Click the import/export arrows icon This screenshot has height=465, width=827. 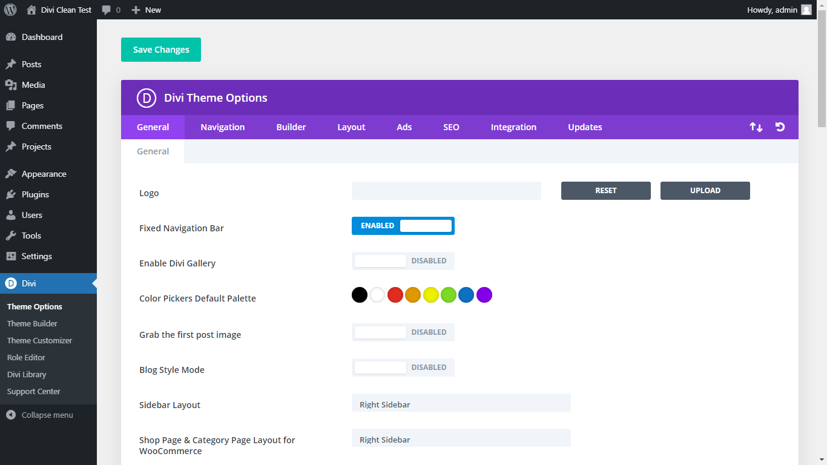(756, 127)
